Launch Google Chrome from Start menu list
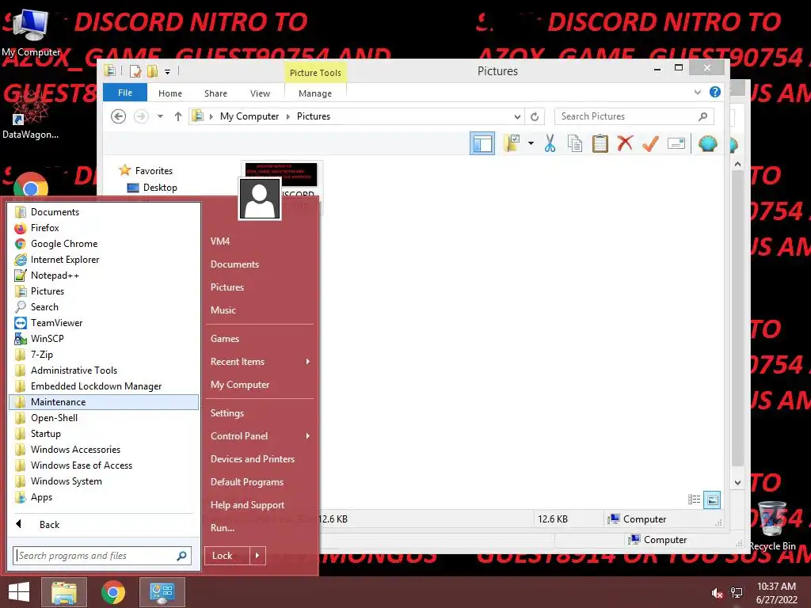This screenshot has width=811, height=608. pyautogui.click(x=104, y=244)
